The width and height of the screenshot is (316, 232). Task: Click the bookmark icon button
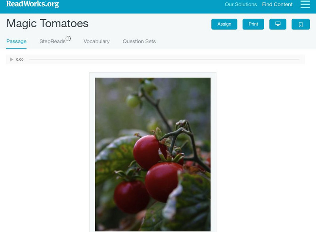[301, 24]
